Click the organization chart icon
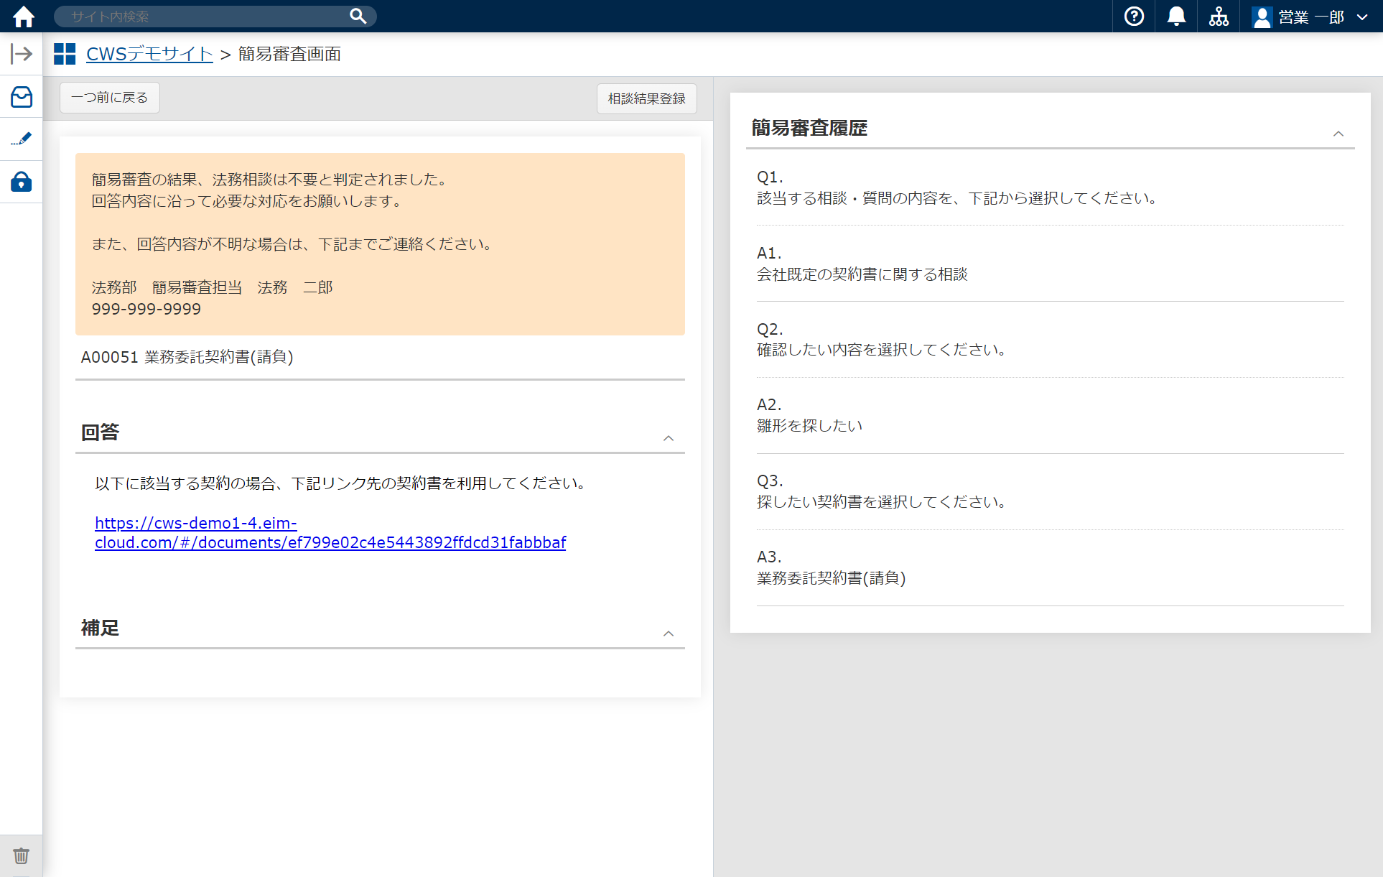This screenshot has width=1383, height=877. tap(1219, 16)
